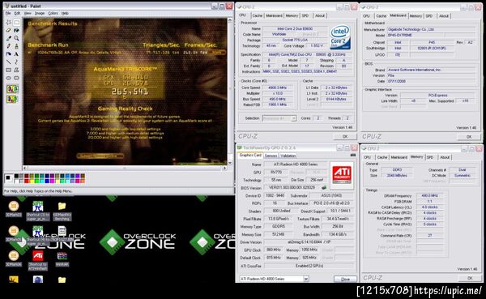Screen dimensions: 486x299
Task: Select the Polygon tool in Paint
Action: (16, 70)
